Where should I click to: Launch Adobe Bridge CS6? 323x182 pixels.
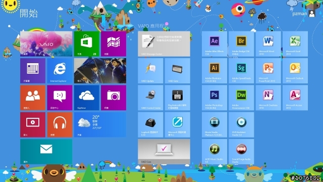click(241, 44)
